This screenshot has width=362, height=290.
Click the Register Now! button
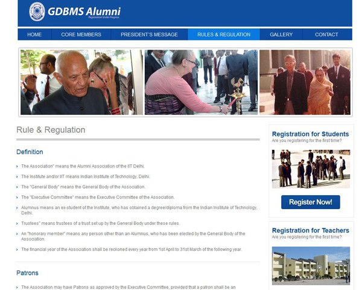pyautogui.click(x=311, y=202)
